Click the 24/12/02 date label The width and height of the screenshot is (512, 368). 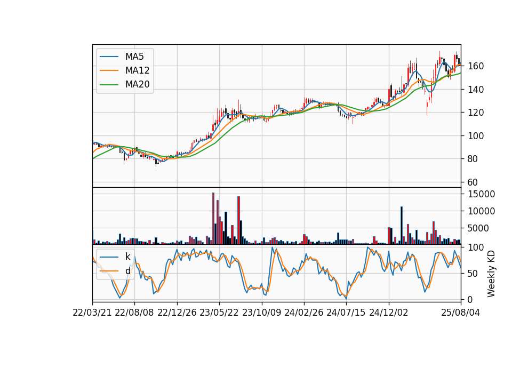coord(389,313)
